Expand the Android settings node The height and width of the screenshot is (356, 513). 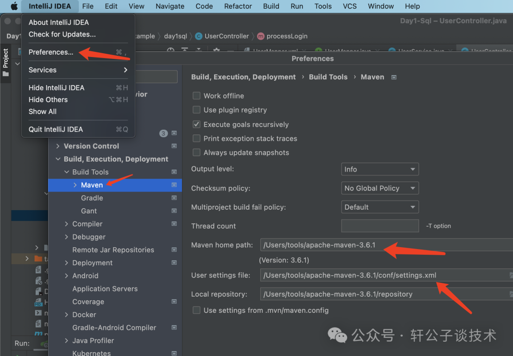point(67,276)
